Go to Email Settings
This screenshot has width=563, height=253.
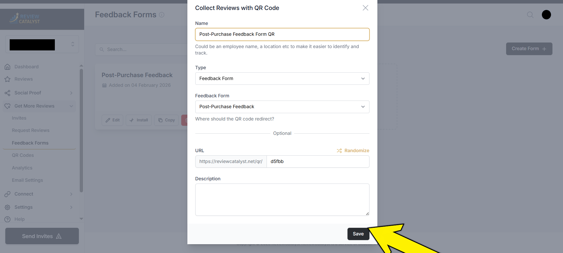click(x=27, y=180)
